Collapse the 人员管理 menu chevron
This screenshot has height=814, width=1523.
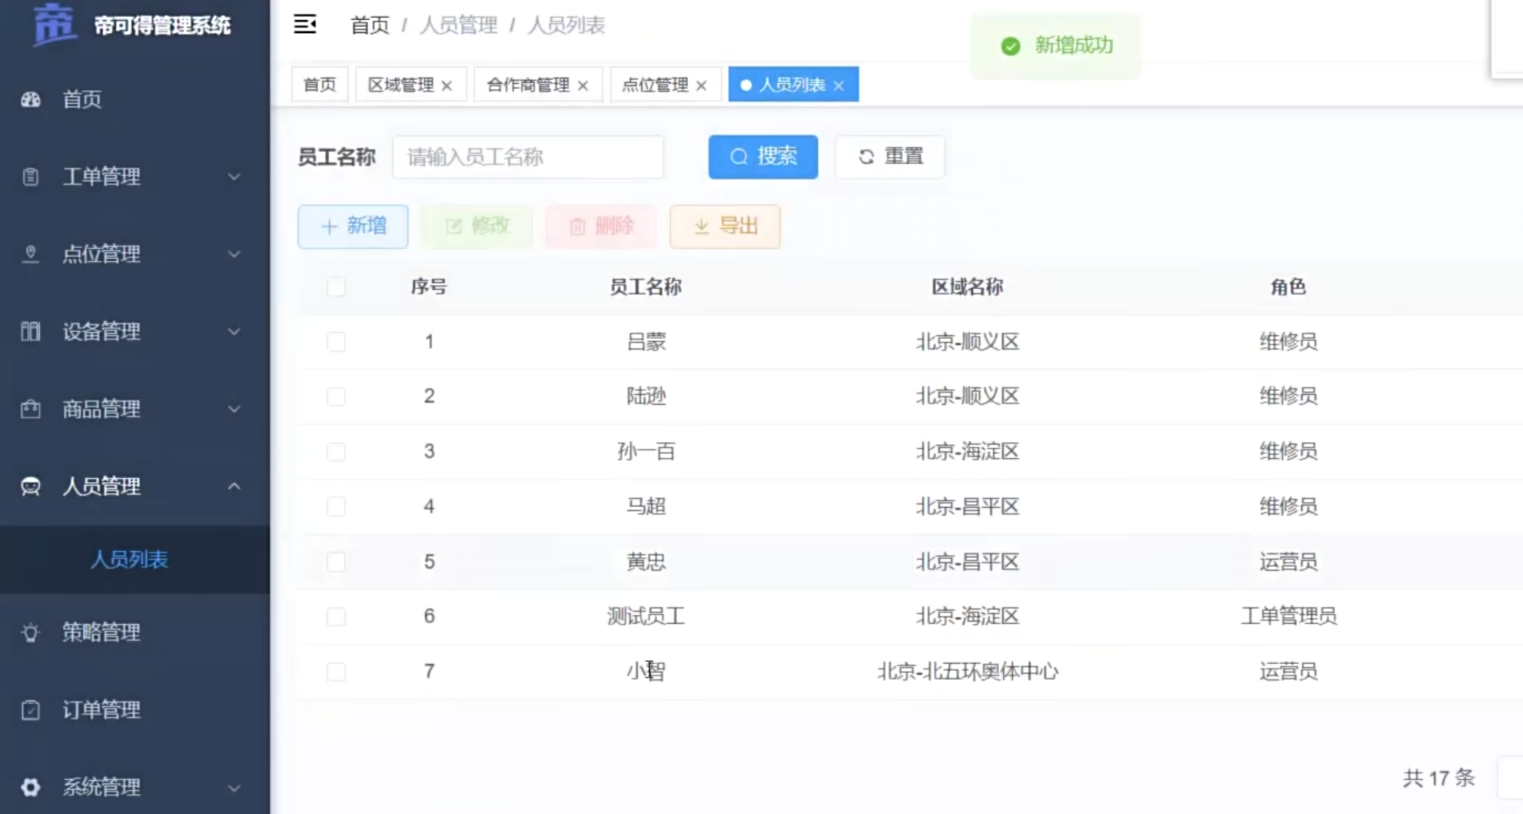pyautogui.click(x=234, y=486)
